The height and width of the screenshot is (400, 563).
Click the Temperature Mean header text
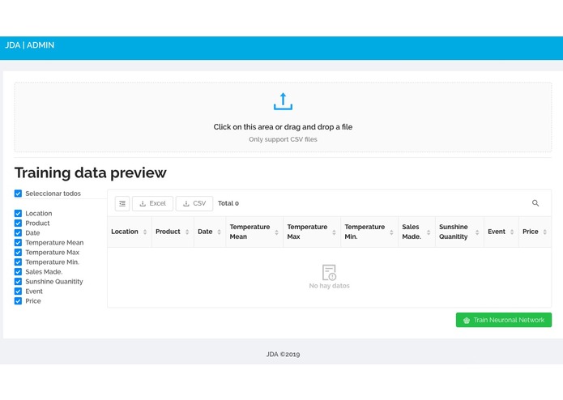click(x=250, y=232)
